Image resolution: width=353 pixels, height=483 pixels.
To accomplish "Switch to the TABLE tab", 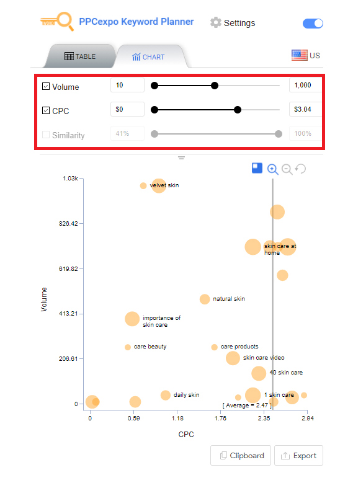I will pyautogui.click(x=80, y=56).
